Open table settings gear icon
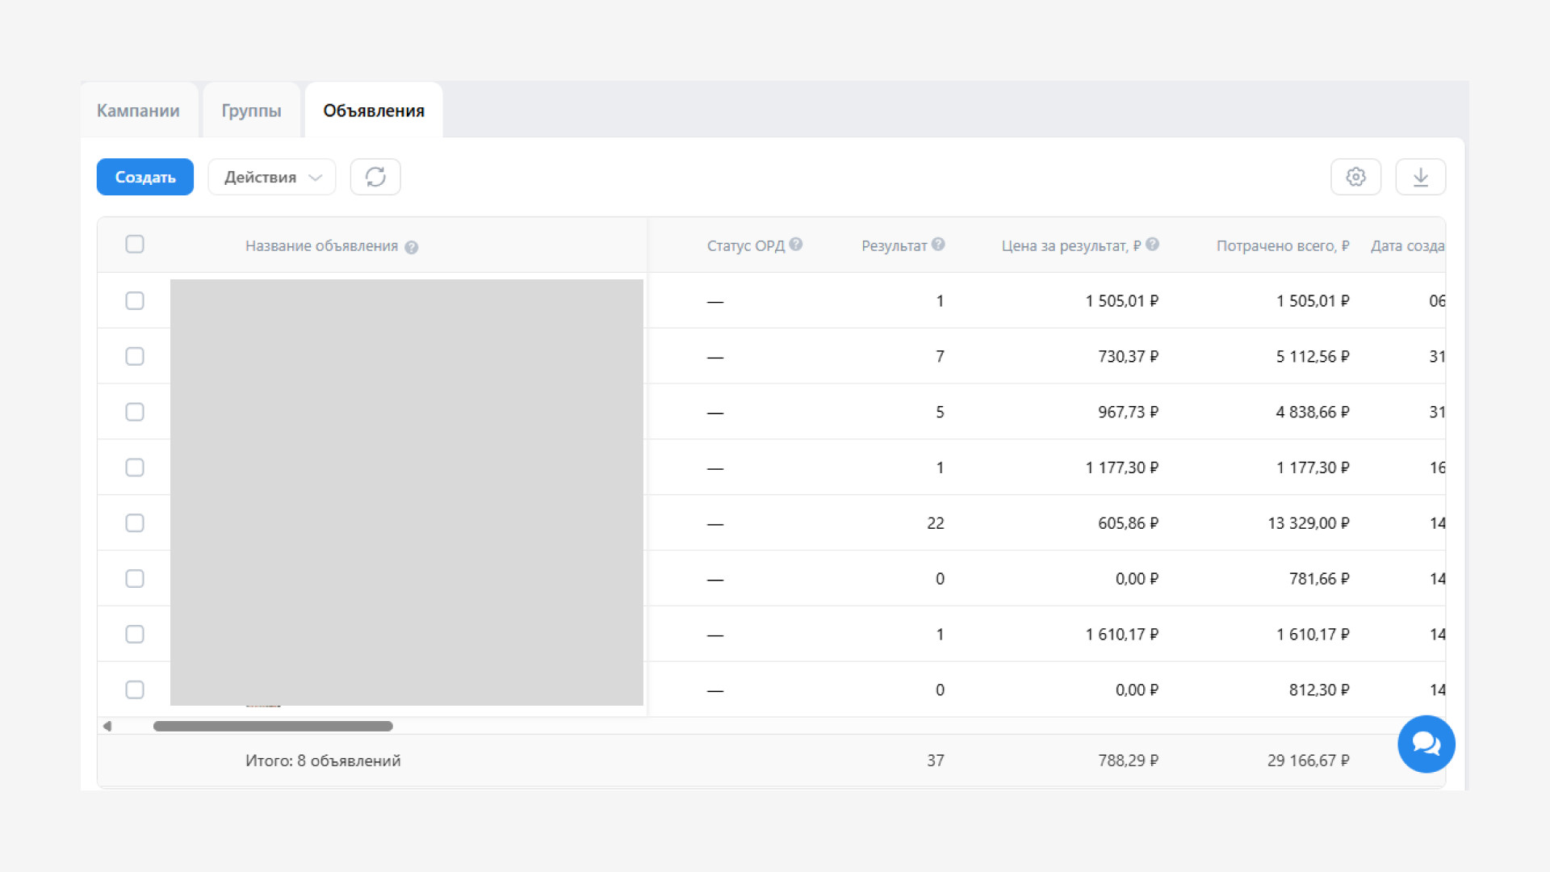1550x872 pixels. tap(1355, 177)
